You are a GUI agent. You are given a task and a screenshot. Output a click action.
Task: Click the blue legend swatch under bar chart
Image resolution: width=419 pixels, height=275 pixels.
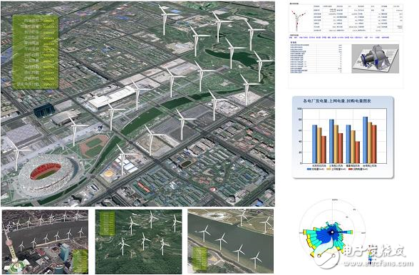309,169
